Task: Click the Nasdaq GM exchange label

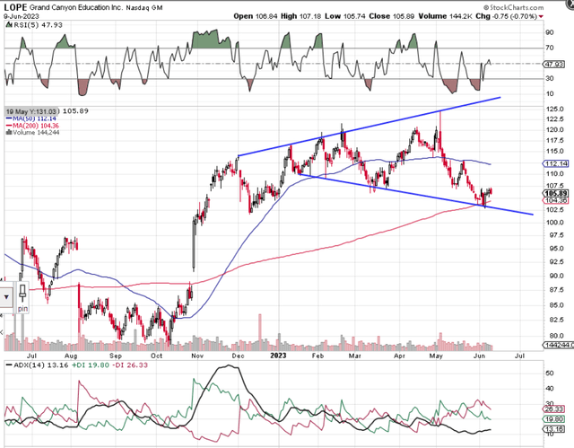Action: 144,8
